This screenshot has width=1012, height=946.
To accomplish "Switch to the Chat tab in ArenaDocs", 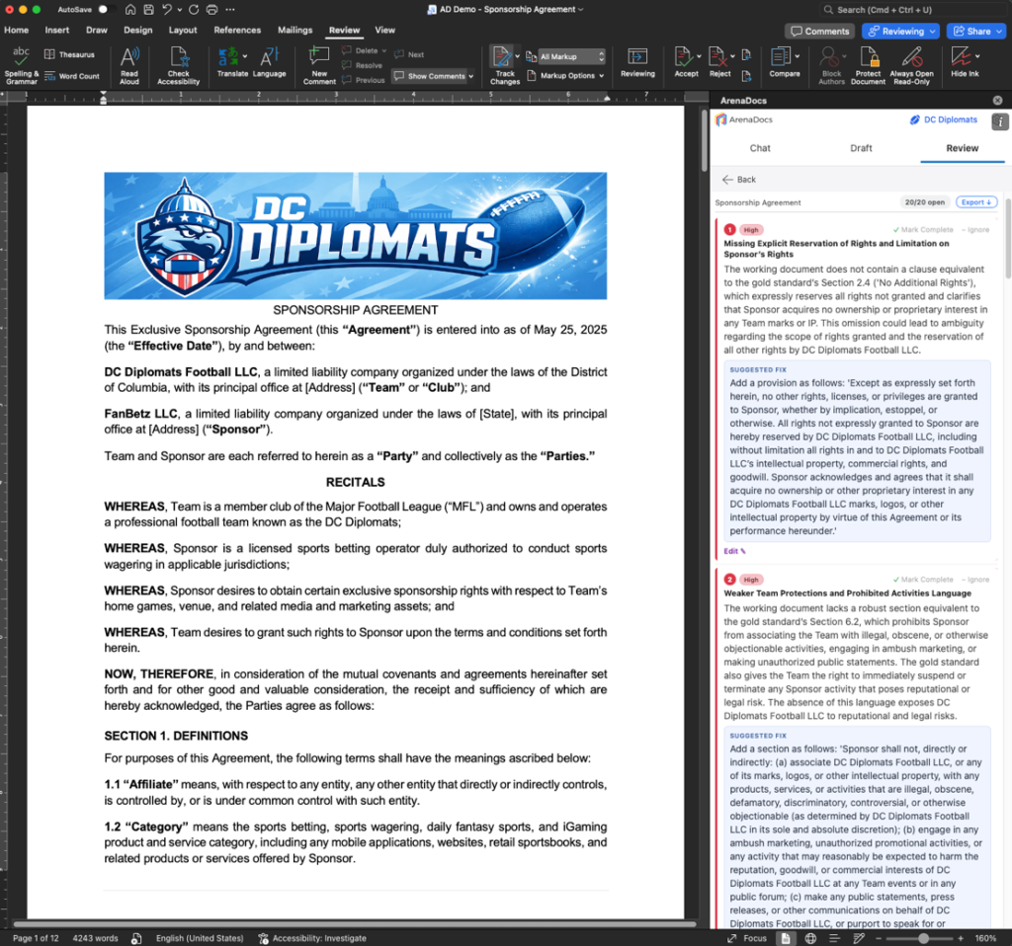I will pos(760,148).
